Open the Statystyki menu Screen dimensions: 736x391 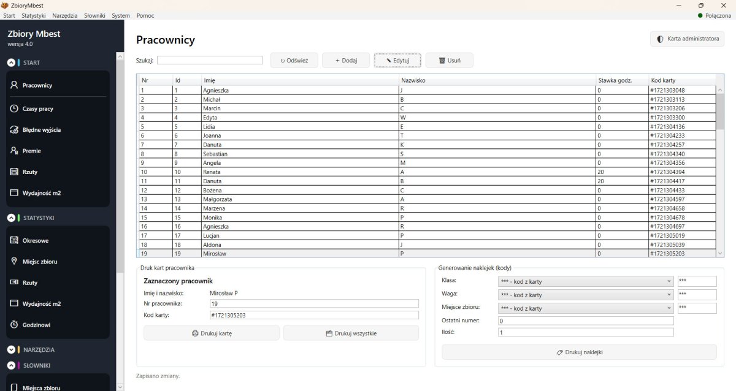[x=34, y=15]
